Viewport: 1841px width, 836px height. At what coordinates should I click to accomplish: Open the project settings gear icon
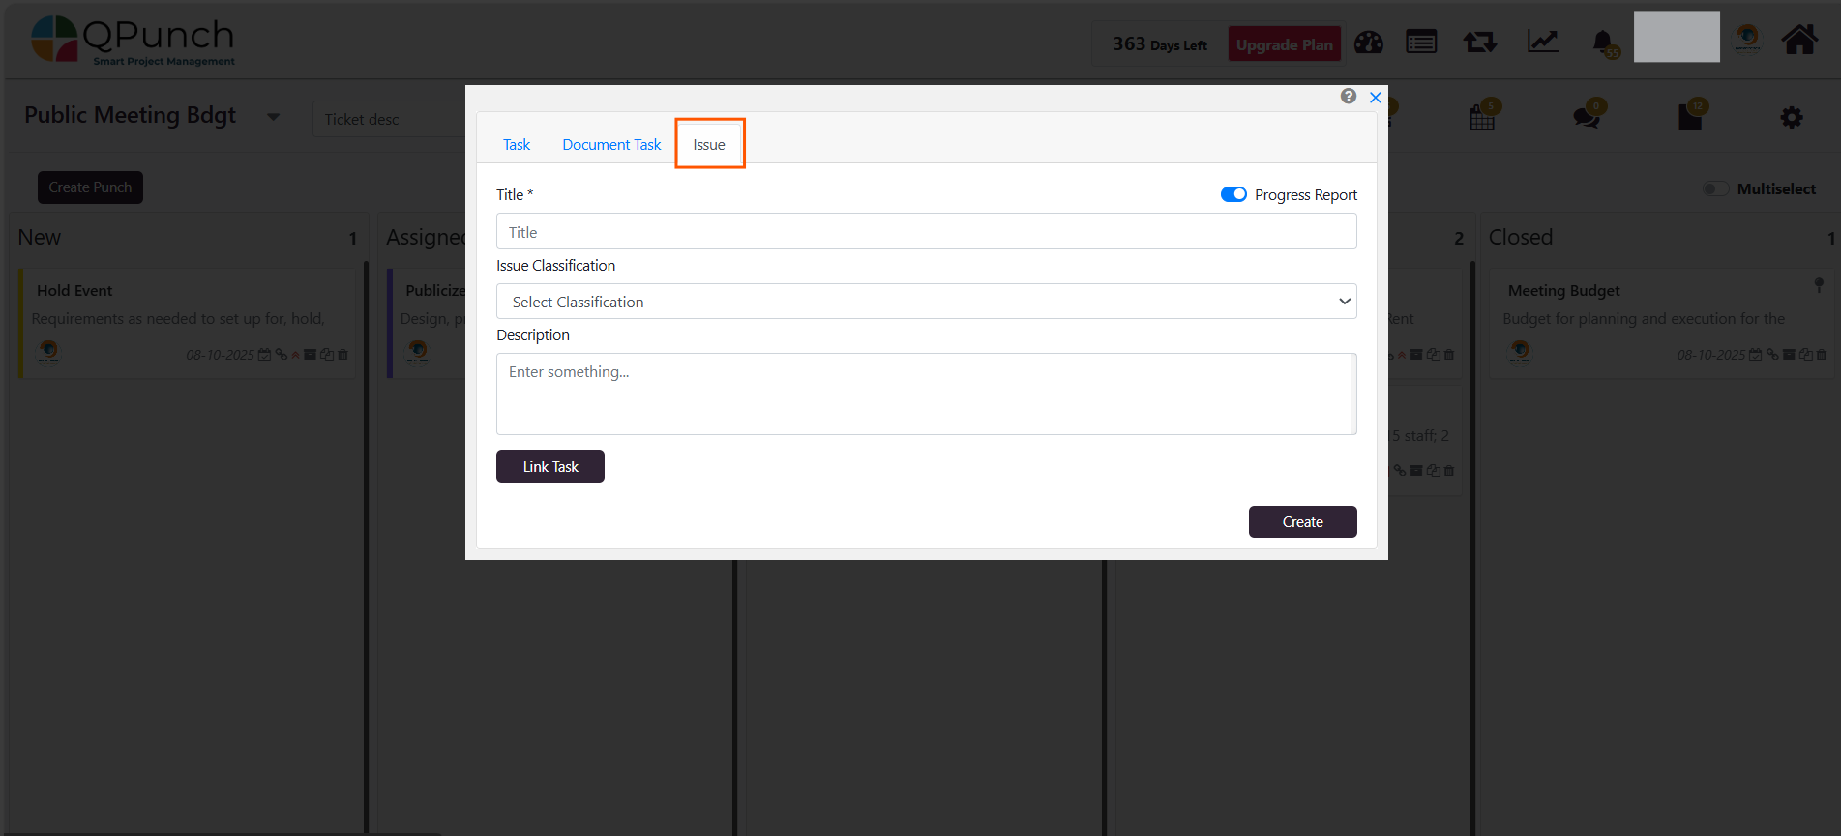pyautogui.click(x=1791, y=118)
